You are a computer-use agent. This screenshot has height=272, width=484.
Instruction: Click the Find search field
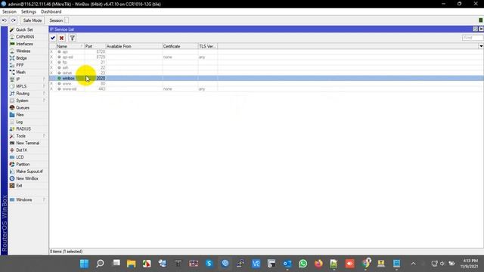(473, 38)
